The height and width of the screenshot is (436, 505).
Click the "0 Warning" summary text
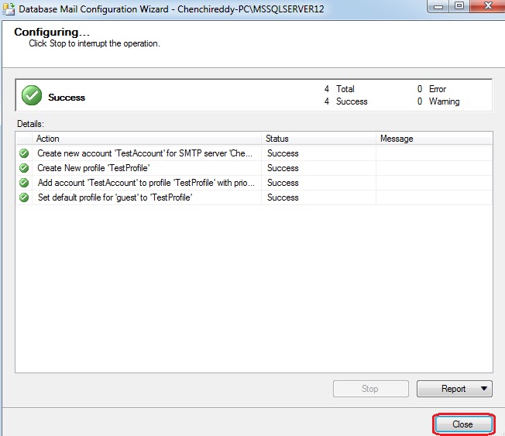pos(438,101)
